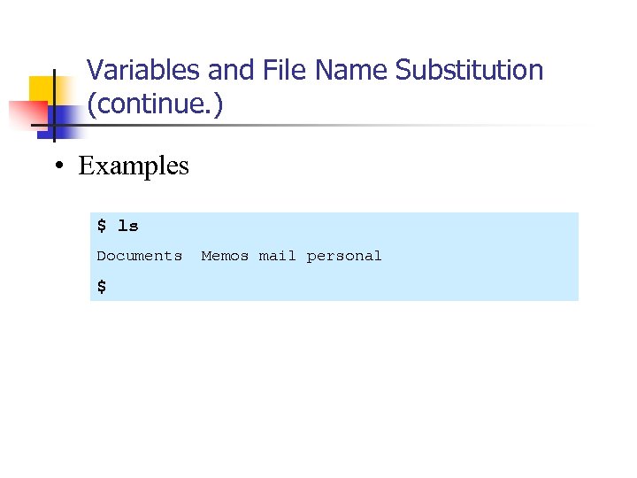Click the "(continue.)" title text
The height and width of the screenshot is (478, 637).
pos(156,105)
